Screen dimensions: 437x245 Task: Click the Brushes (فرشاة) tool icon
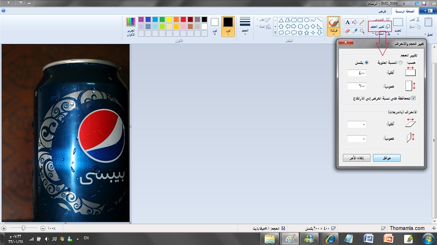click(x=333, y=23)
